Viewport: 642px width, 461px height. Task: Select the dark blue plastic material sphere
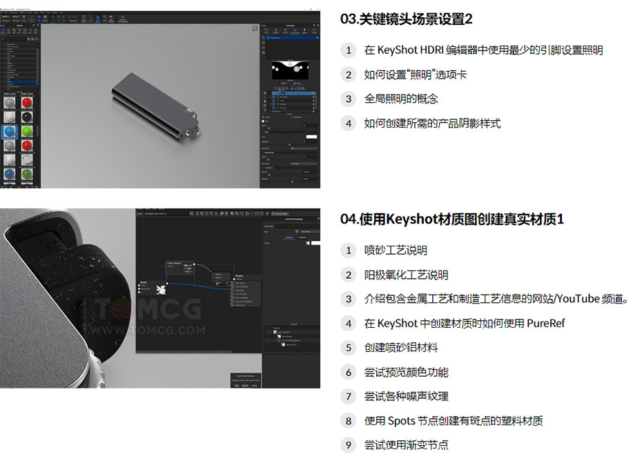10,174
